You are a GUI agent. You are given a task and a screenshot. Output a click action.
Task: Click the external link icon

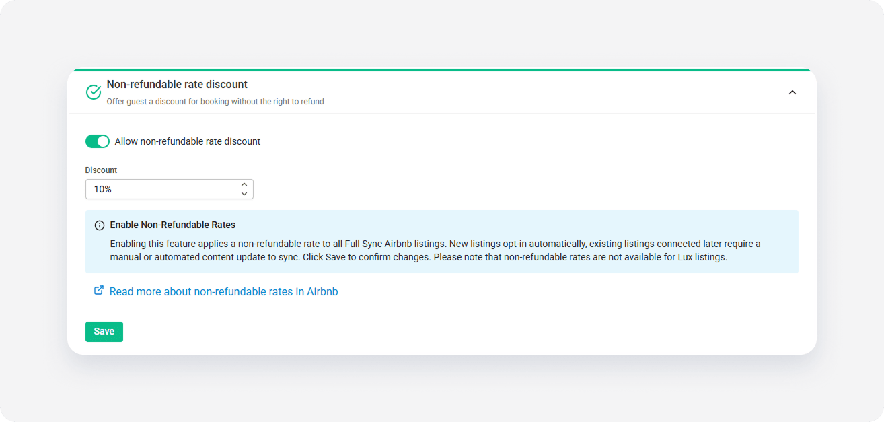[99, 291]
